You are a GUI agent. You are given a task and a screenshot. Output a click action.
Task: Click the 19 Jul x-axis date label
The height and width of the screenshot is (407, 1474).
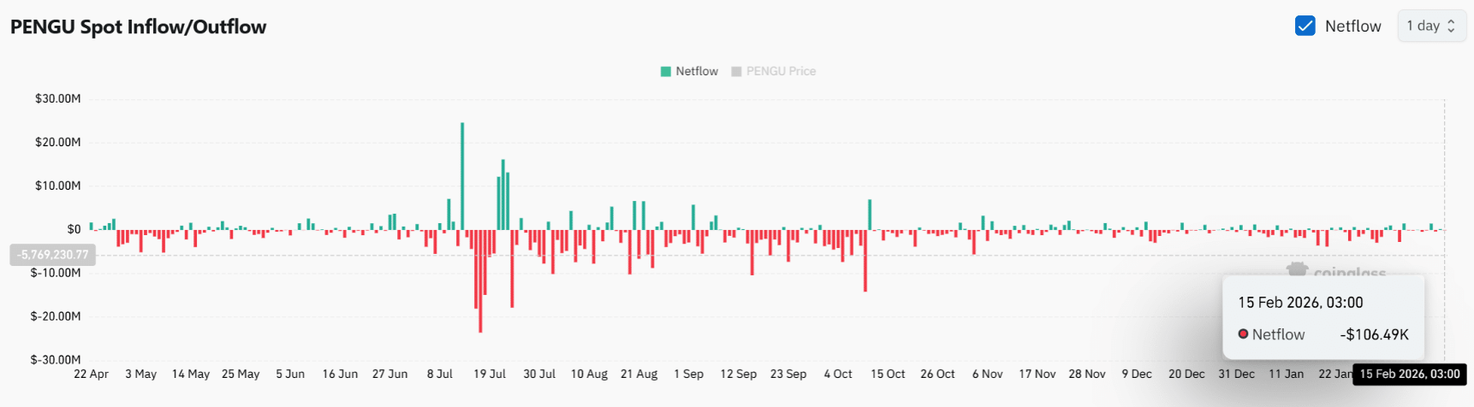(490, 374)
